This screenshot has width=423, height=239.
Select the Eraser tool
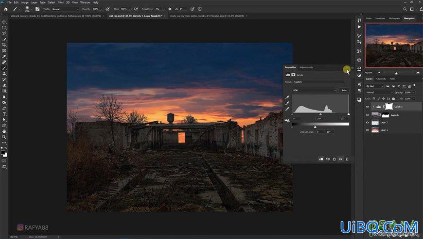coord(4,85)
